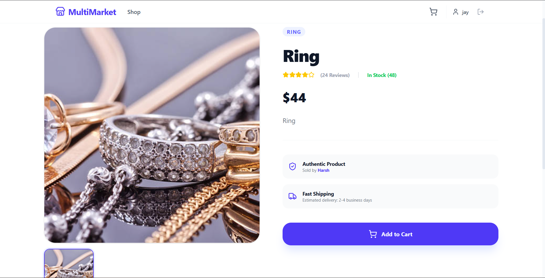Screen dimensions: 545x278
Task: Click the fast shipping truck icon
Action: pos(293,196)
